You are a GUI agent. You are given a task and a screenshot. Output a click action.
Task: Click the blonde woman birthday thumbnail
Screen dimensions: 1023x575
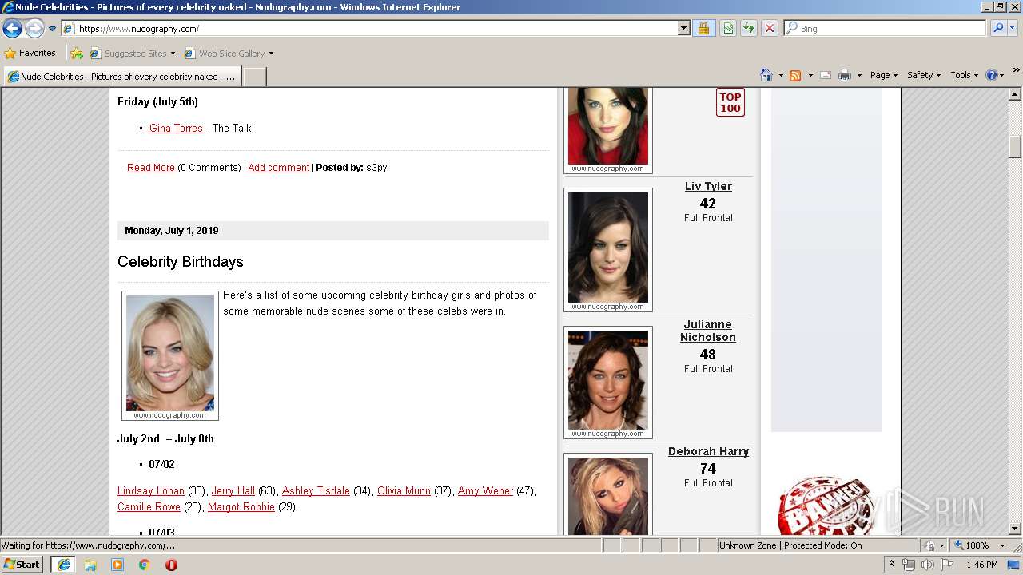pos(170,355)
